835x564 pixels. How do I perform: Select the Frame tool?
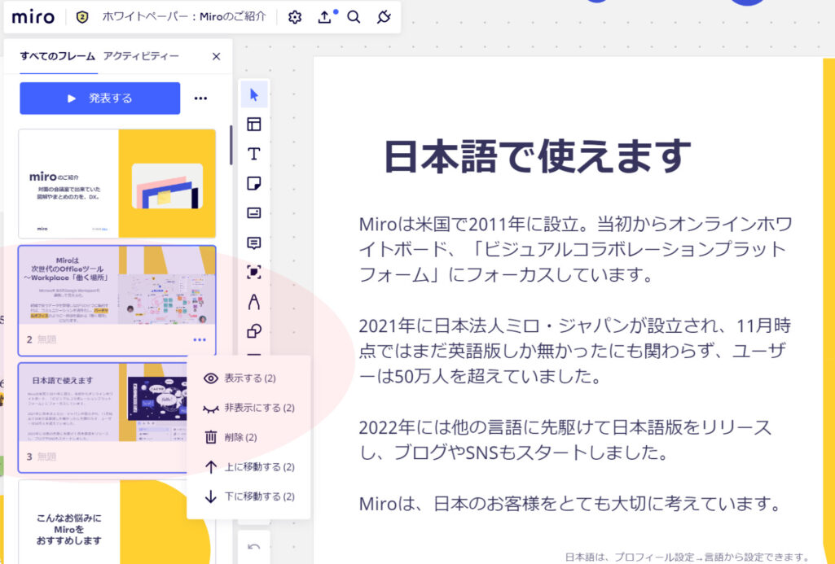pyautogui.click(x=254, y=273)
